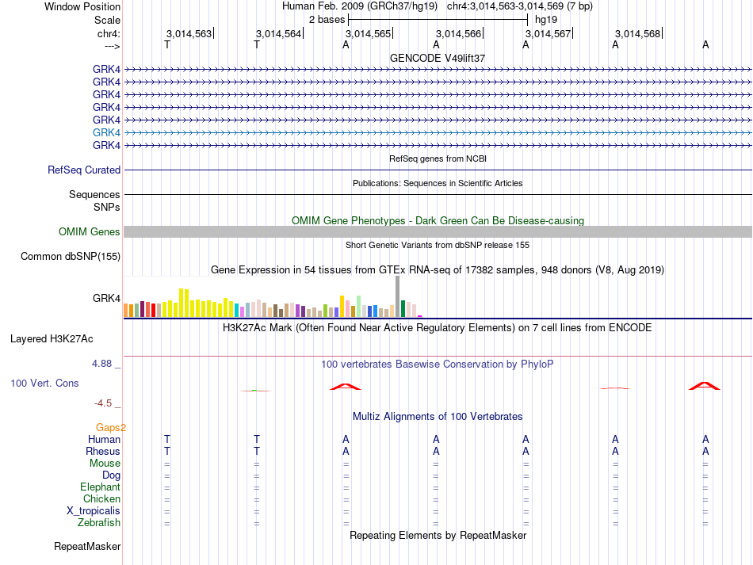
Task: Open the RefSeq Curated track label
Action: [x=83, y=170]
